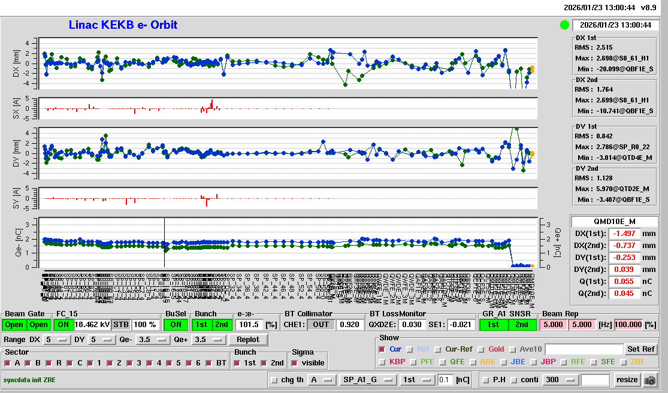This screenshot has width=668, height=393.
Task: Select the Bunch 1st indicator tab
Action: pos(201,325)
